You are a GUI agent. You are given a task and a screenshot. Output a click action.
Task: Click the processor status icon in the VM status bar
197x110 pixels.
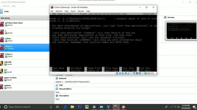pos(140,73)
